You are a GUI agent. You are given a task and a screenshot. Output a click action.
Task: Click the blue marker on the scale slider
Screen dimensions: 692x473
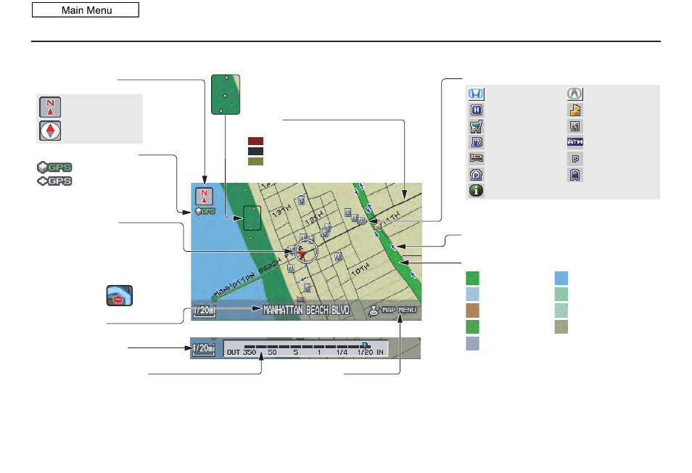(x=365, y=345)
